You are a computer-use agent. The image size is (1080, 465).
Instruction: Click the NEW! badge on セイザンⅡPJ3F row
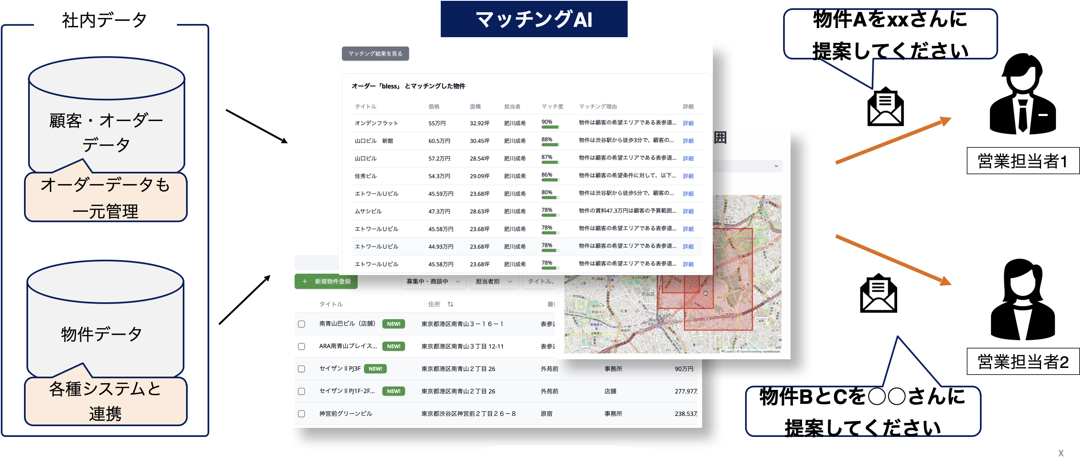[x=376, y=369]
